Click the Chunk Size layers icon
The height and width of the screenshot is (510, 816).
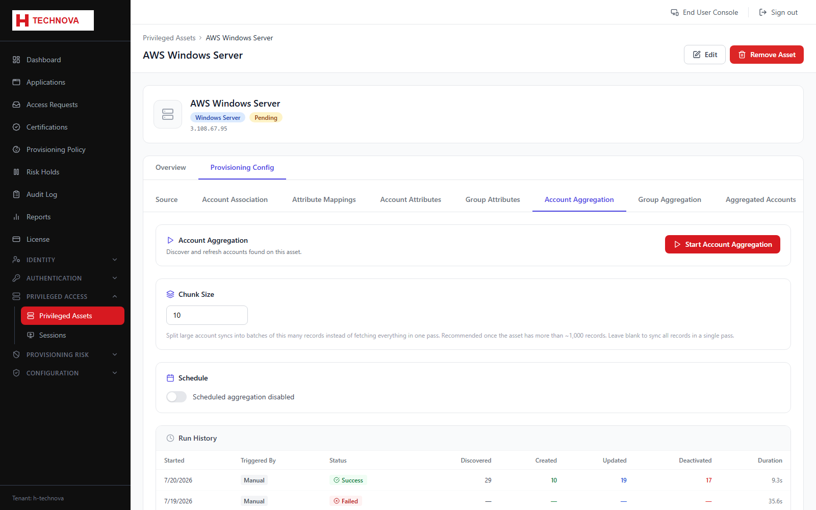[170, 294]
